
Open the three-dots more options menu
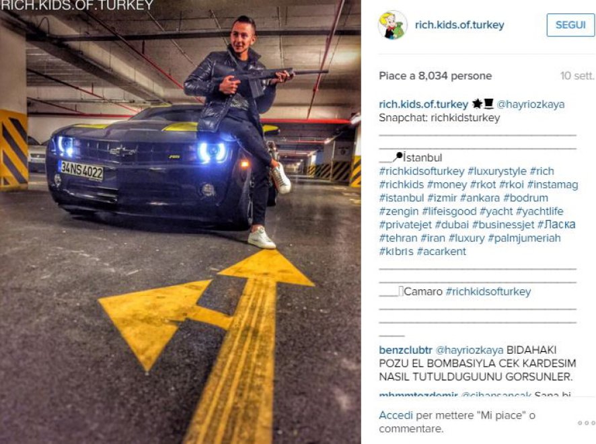click(x=586, y=422)
